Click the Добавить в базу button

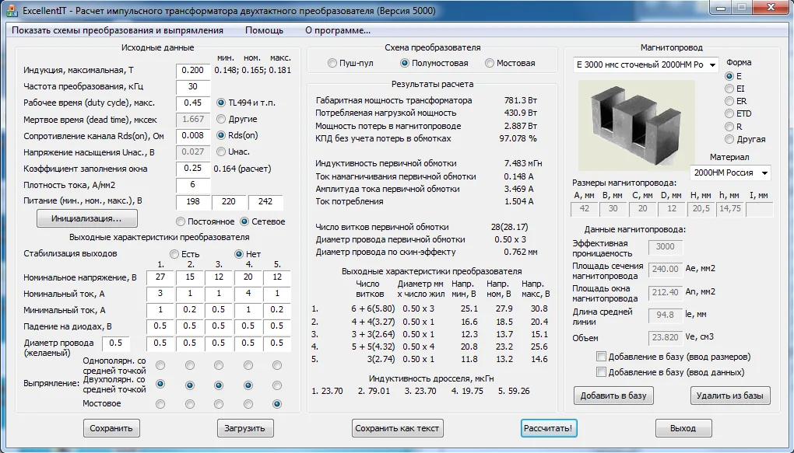613,396
